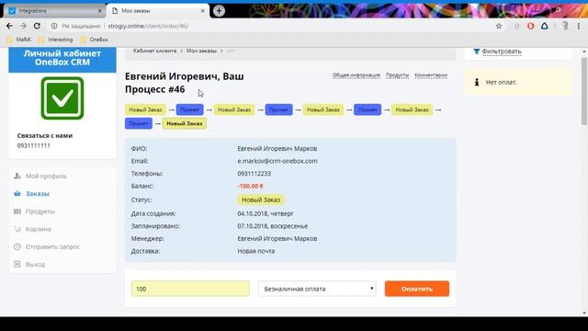
Task: Click the Принят stage on the second row
Action: coord(139,123)
